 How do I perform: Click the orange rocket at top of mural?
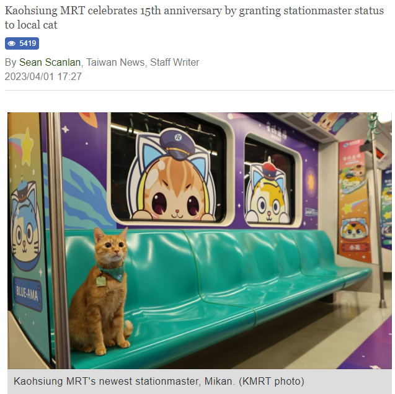pyautogui.click(x=89, y=119)
